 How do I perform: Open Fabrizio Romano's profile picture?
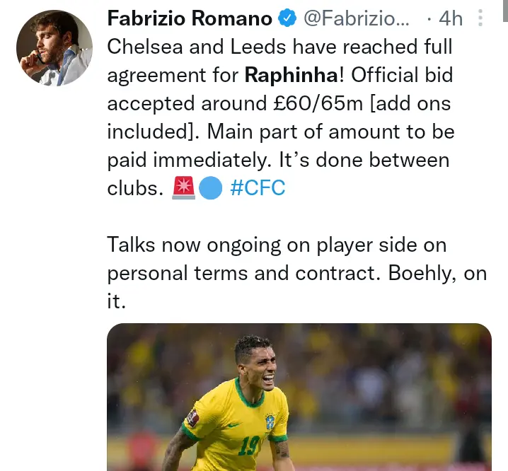[54, 49]
